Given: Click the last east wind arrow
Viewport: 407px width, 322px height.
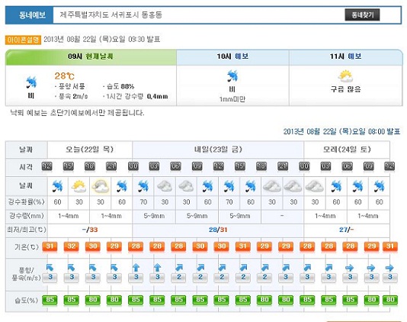Looking at the screenshot, I should point(389,267).
